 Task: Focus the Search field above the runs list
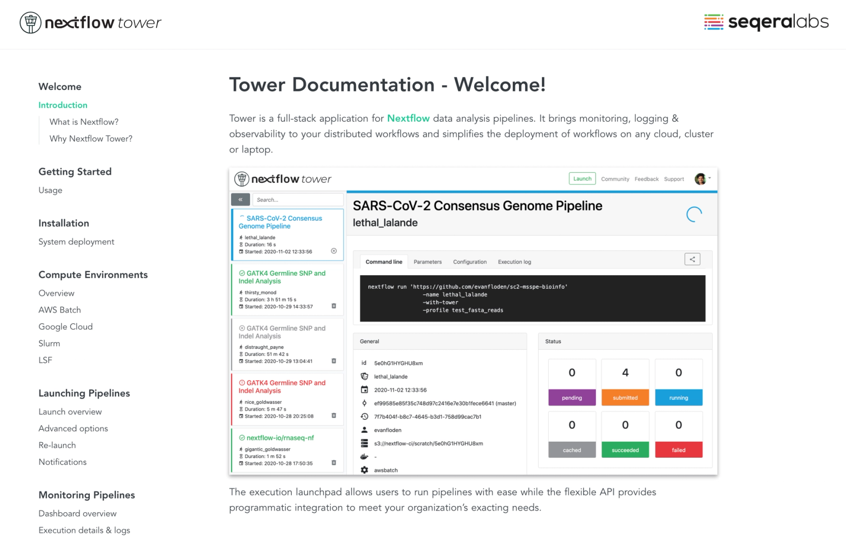[x=298, y=200]
